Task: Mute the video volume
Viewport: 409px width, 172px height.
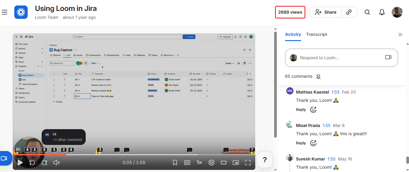Action: 57,163
